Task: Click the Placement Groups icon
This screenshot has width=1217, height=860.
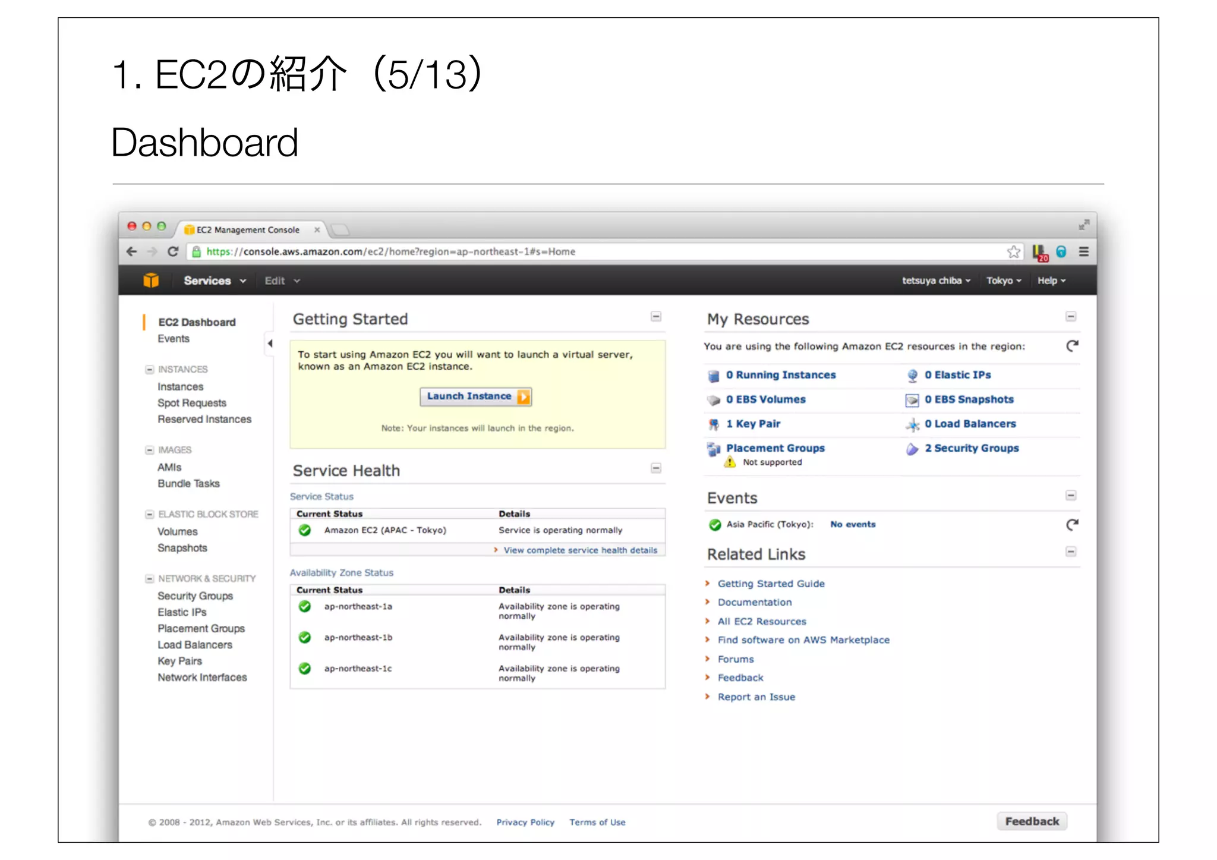Action: point(714,449)
